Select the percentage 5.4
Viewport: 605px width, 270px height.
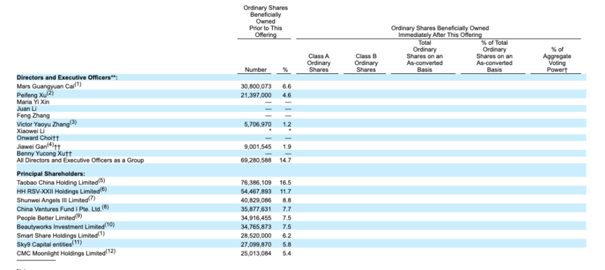coord(287,254)
